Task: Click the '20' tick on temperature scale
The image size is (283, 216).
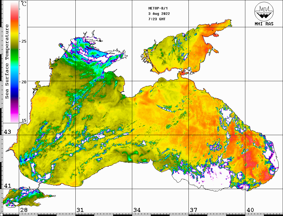Action: point(24,82)
